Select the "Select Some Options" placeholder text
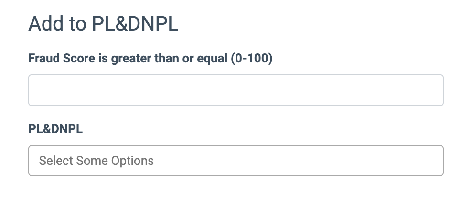Viewport: 472px width, 204px height. pyautogui.click(x=97, y=161)
